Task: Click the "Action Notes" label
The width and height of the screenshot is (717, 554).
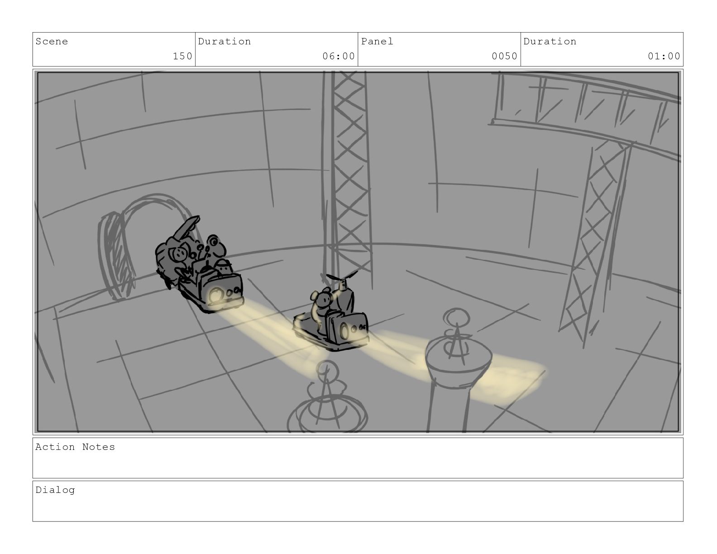Action: click(75, 447)
